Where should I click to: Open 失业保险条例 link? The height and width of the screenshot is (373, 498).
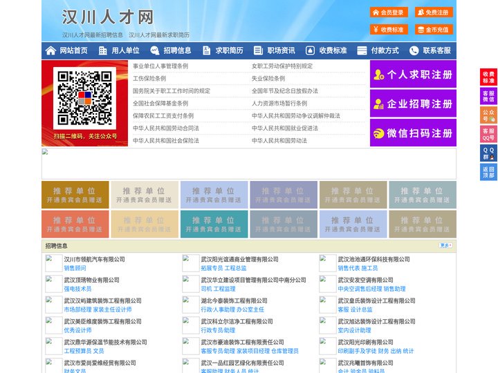point(268,78)
